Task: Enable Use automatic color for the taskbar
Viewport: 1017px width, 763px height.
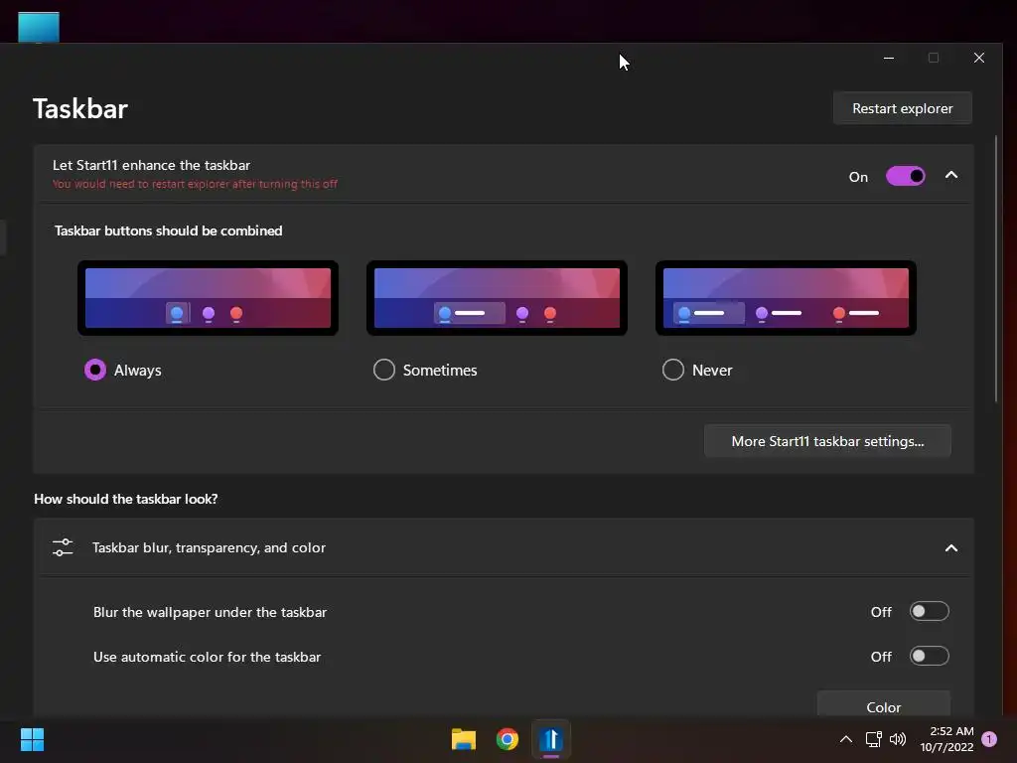Action: (929, 656)
